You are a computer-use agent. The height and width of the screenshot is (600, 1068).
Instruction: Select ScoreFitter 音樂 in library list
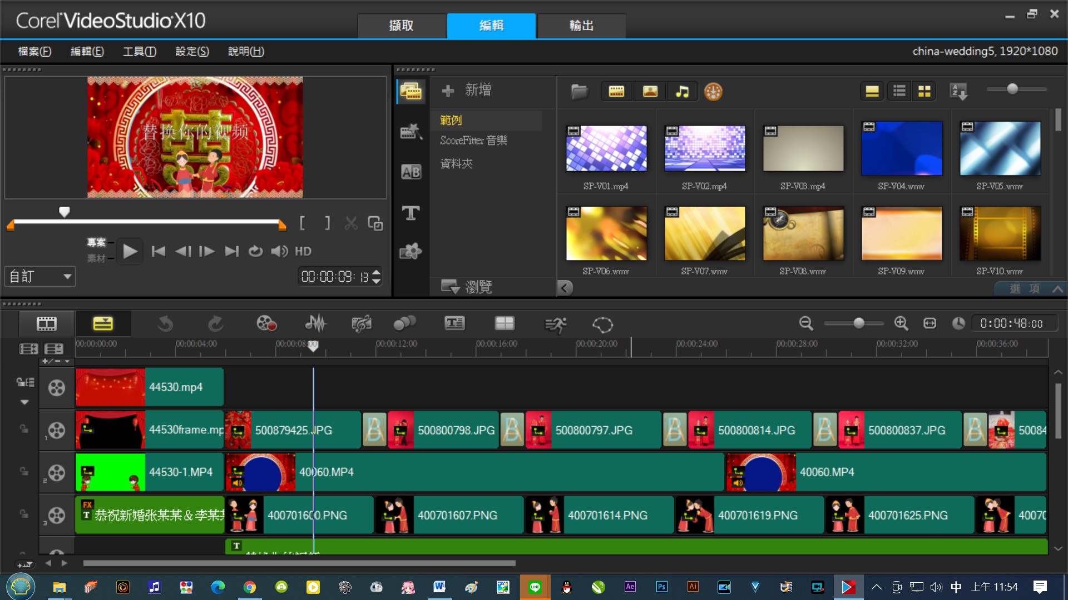point(474,141)
